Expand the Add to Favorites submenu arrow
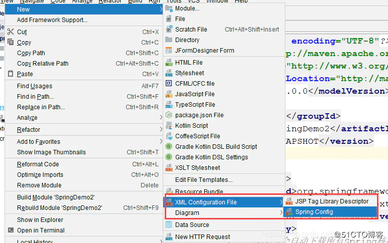The image size is (388, 243). [x=161, y=141]
